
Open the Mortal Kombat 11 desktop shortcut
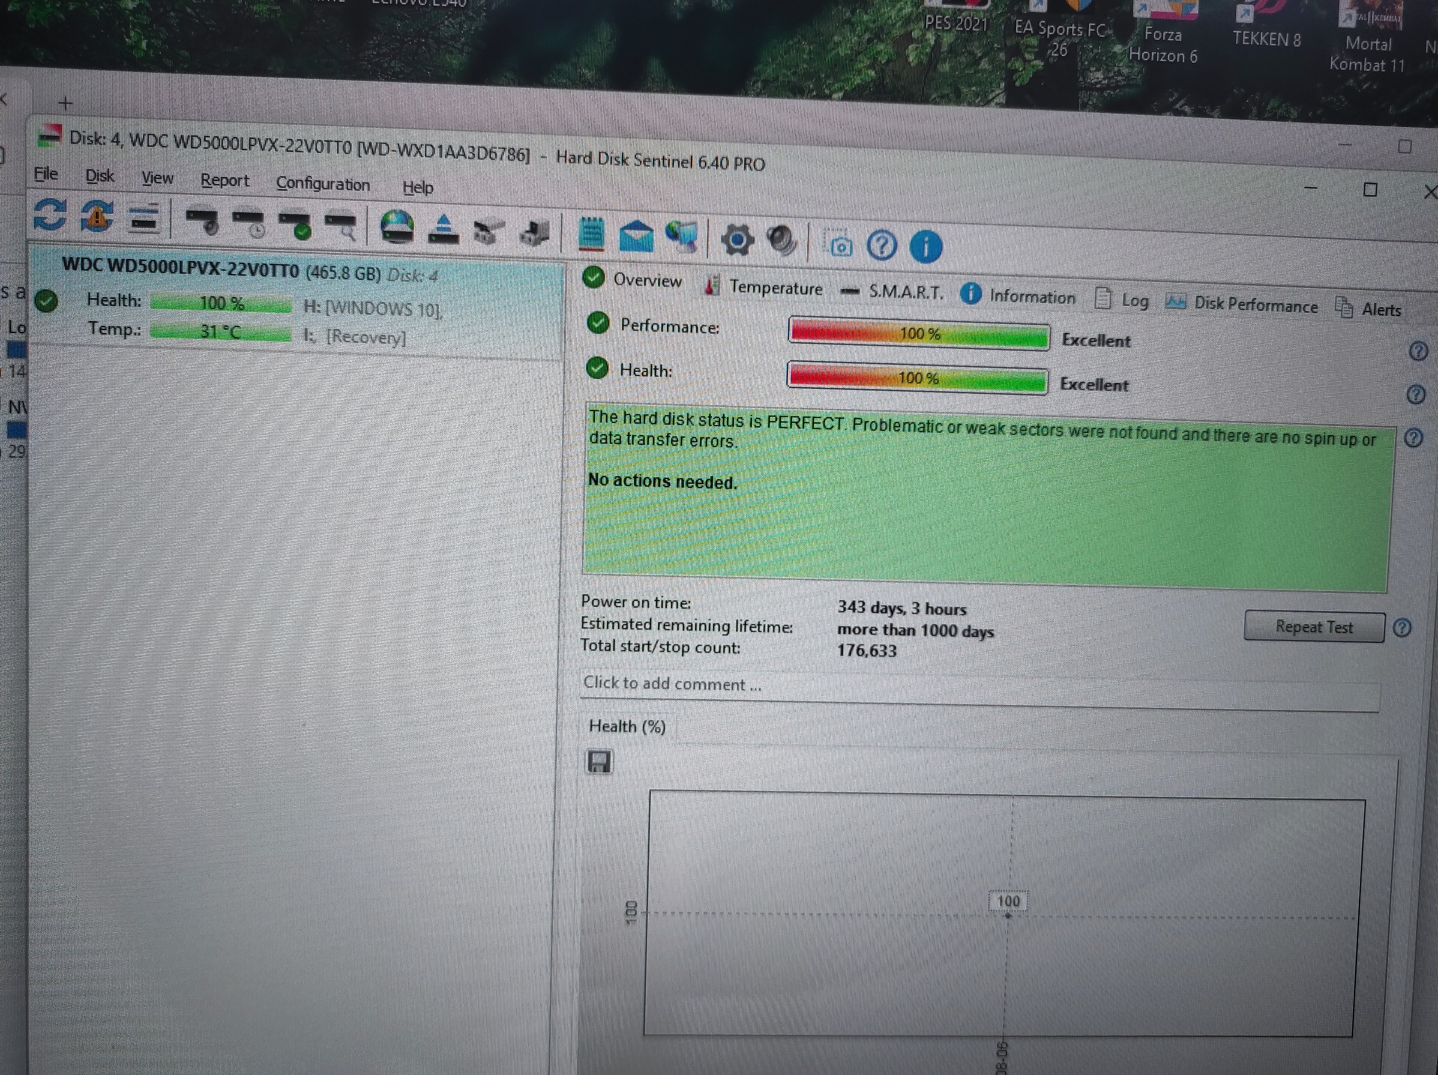pyautogui.click(x=1367, y=38)
